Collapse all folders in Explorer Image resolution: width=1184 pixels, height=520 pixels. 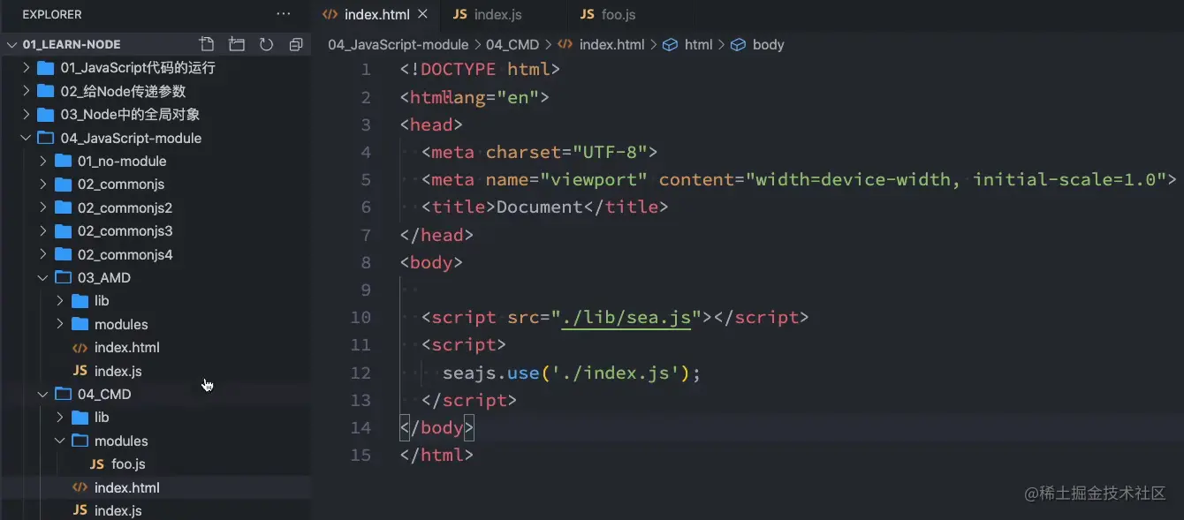[296, 44]
